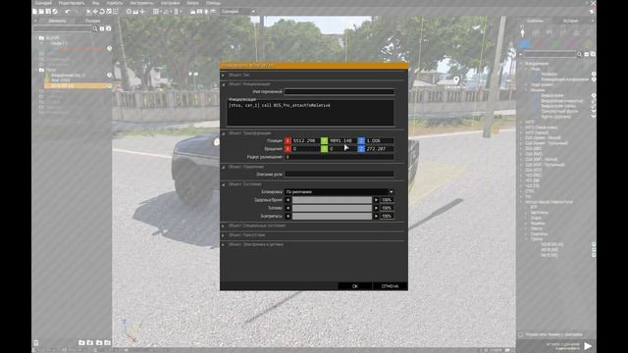Screen dimensions: 628x353
Task: Click the Инициализация code text box
Action: click(310, 113)
